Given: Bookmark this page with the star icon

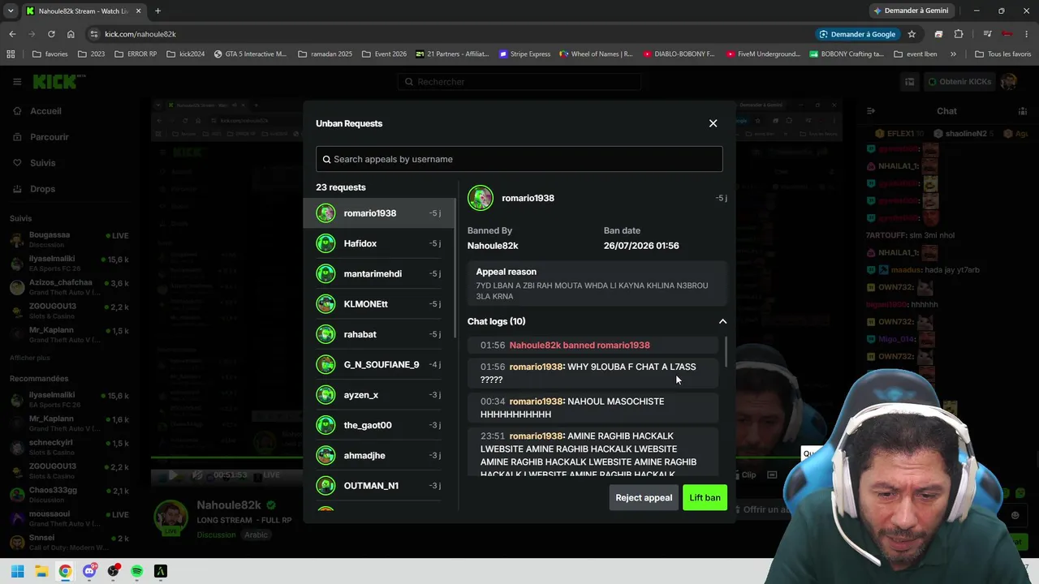Looking at the screenshot, I should click(x=912, y=34).
